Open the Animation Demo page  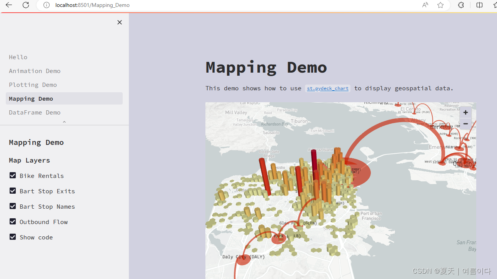64,71
